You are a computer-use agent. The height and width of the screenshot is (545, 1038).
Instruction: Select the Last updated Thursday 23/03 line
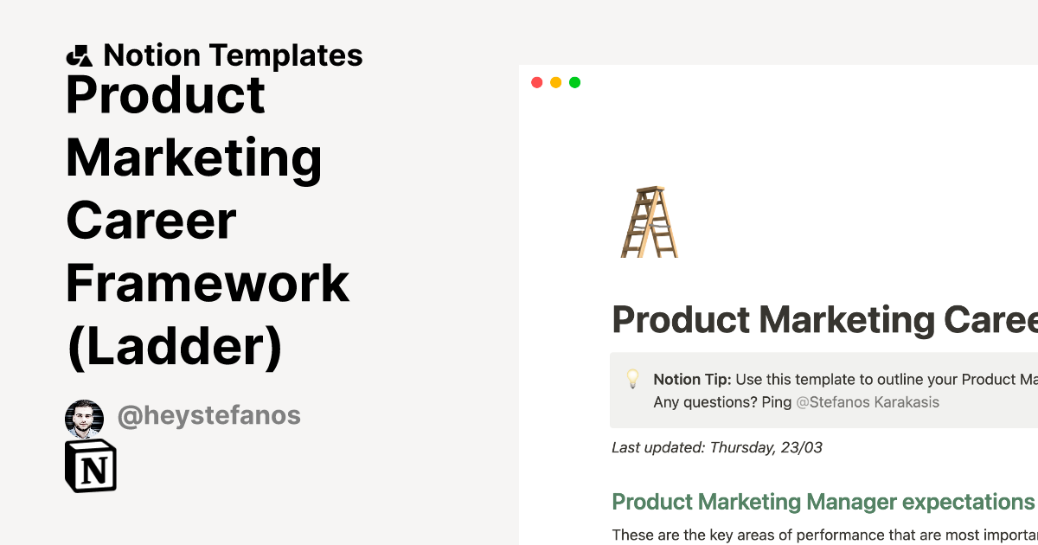pyautogui.click(x=717, y=448)
